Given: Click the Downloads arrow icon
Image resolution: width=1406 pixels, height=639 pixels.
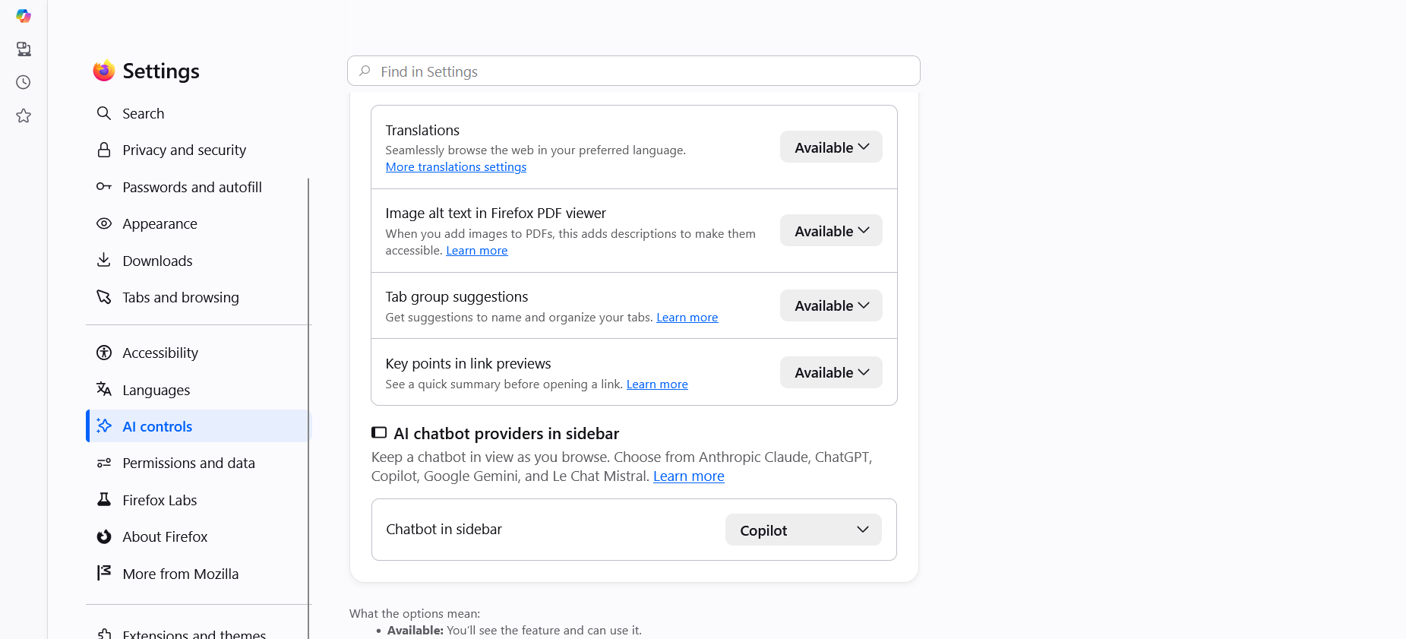Looking at the screenshot, I should click(104, 261).
